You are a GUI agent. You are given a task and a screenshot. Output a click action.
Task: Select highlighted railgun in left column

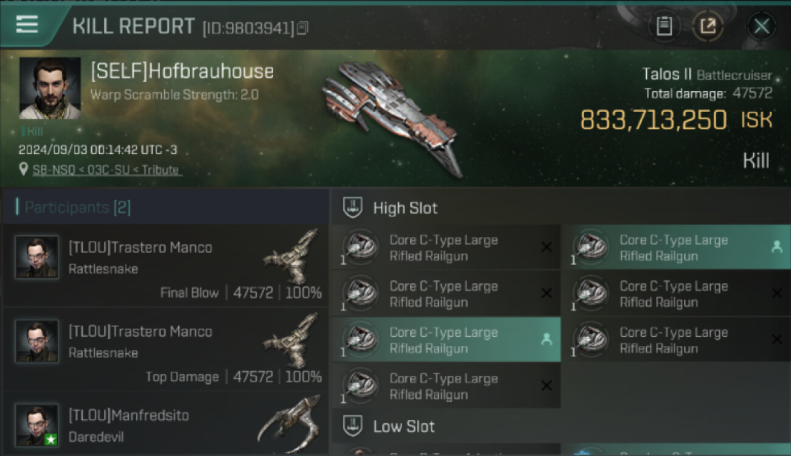tap(446, 339)
